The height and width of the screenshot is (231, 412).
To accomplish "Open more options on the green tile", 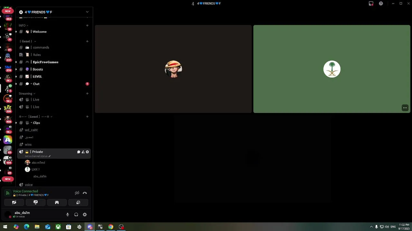I will [405, 108].
